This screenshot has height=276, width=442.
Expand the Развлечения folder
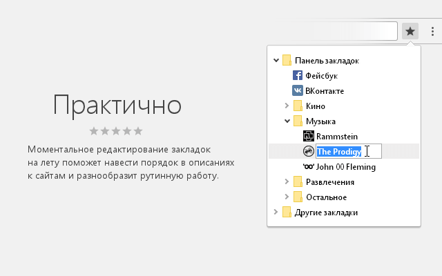(x=287, y=181)
